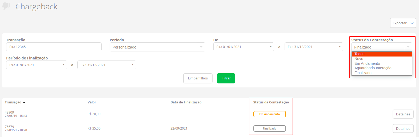419x137 pixels.
Task: Click the 22/09/2021 finalization date
Action: [x=179, y=128]
